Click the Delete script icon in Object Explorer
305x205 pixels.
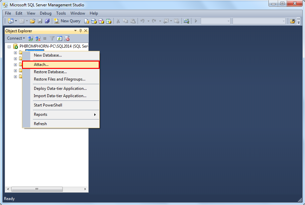(67, 38)
